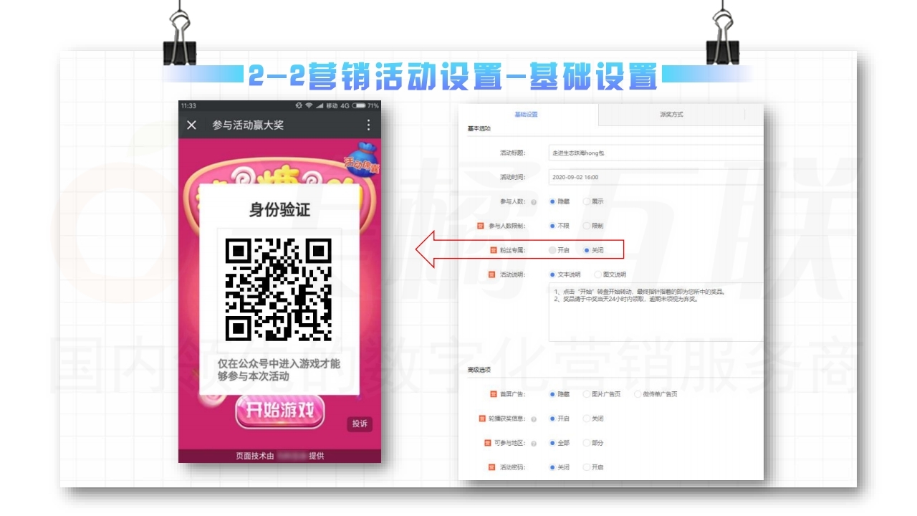Tap the 参与活动赢大奖 page title
Viewport: 917px width, 516px height.
point(248,125)
